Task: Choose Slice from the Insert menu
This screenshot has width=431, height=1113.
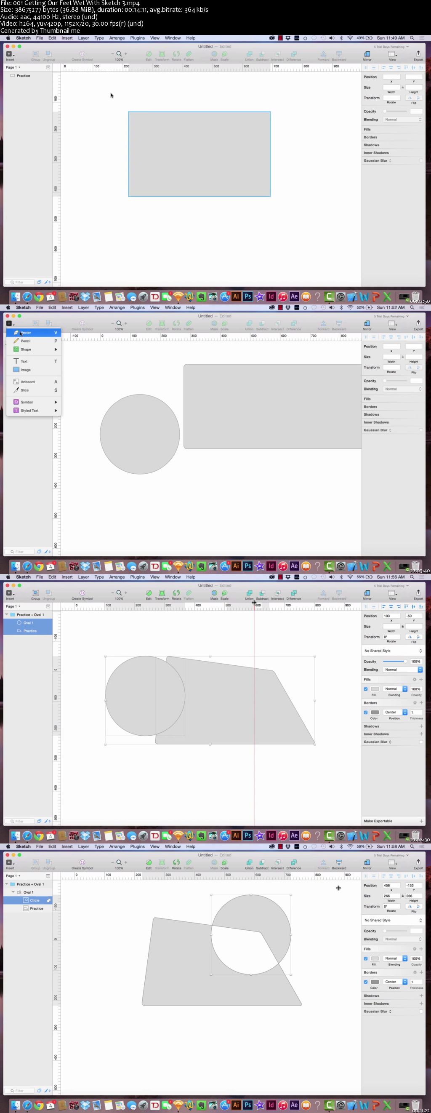Action: point(34,390)
